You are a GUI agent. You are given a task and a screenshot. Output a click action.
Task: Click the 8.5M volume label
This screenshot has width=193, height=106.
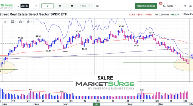[142, 90]
